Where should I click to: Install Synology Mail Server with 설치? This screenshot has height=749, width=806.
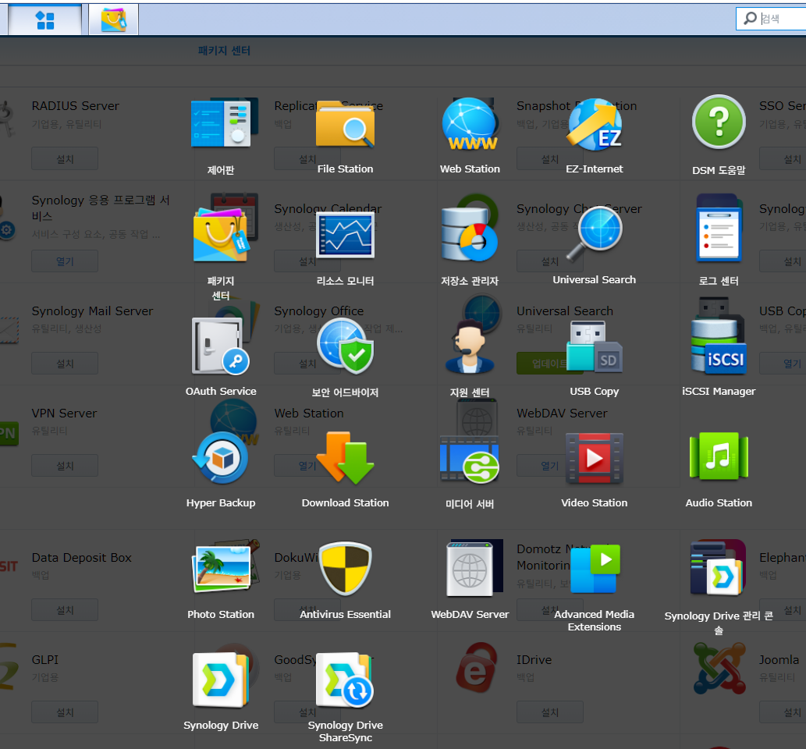point(65,364)
